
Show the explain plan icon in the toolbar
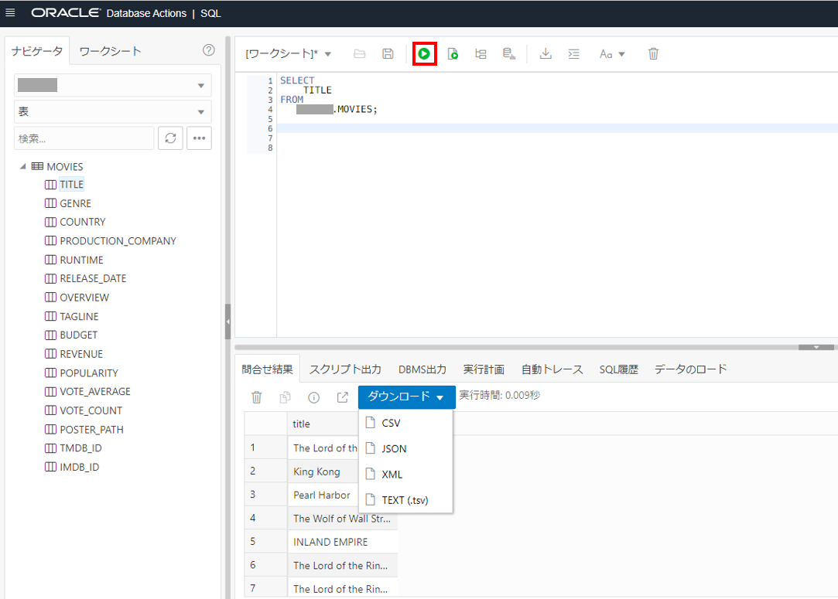click(x=481, y=53)
